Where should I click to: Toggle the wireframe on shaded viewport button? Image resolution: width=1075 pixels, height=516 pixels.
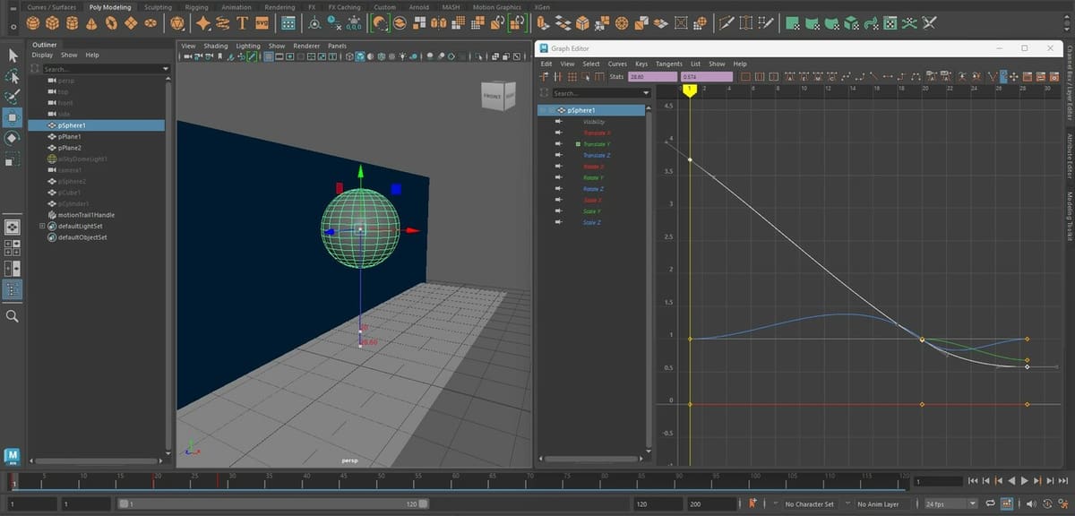[383, 56]
